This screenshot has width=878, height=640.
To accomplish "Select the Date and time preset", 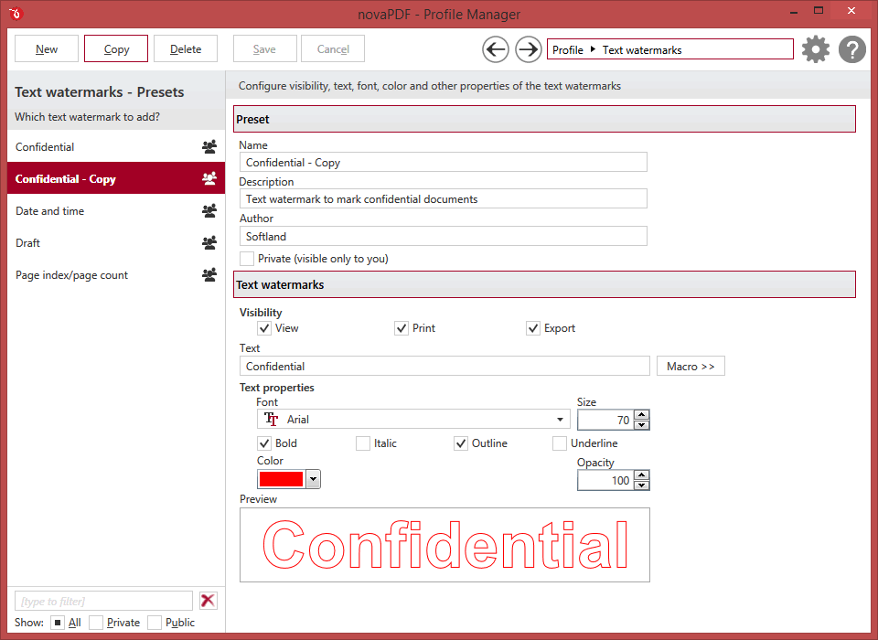I will 116,210.
